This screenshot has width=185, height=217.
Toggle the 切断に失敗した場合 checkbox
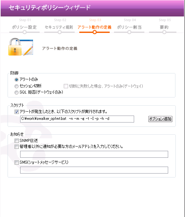pos(66,86)
